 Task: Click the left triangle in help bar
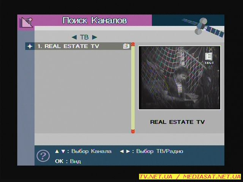pos(122,151)
